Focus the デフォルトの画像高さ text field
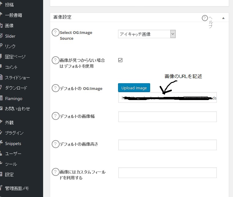This screenshot has height=197, width=233. pos(167,145)
